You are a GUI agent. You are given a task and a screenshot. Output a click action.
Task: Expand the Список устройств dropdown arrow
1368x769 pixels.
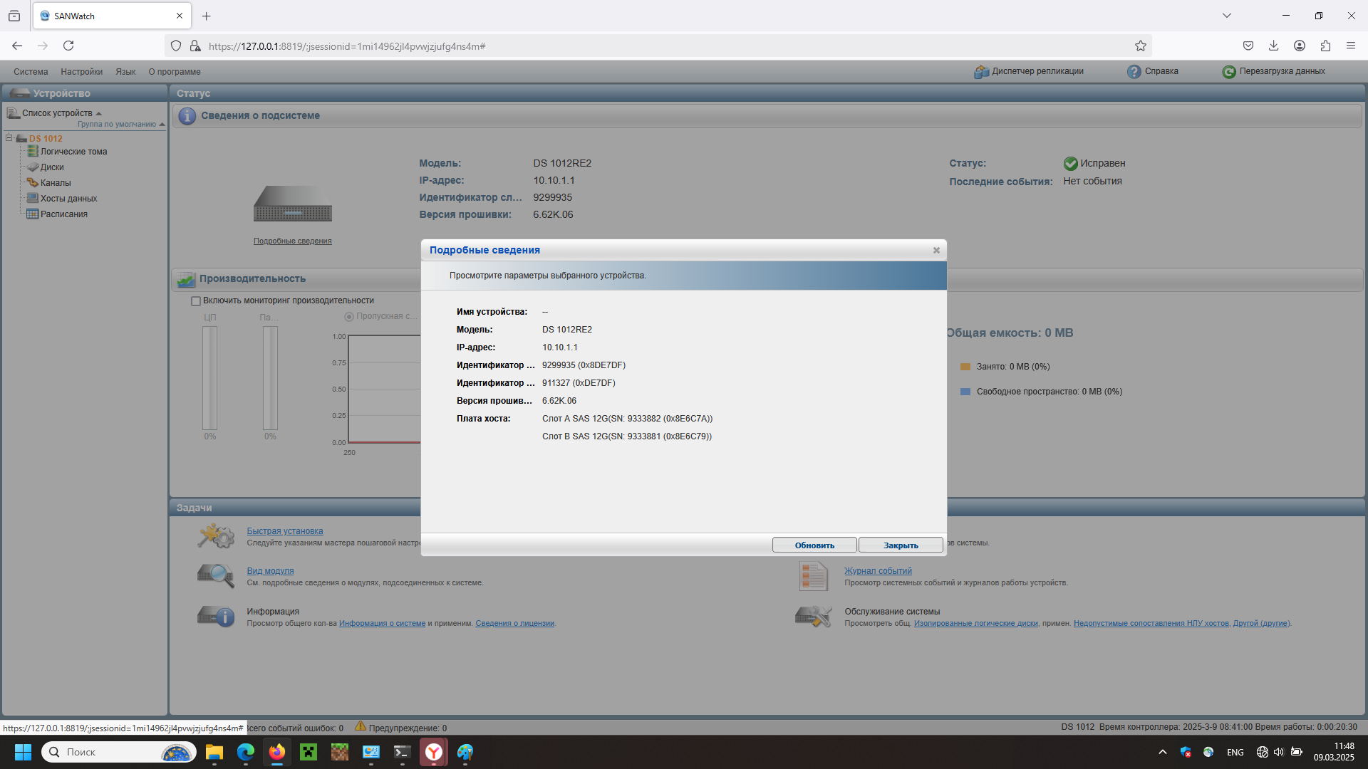click(99, 114)
